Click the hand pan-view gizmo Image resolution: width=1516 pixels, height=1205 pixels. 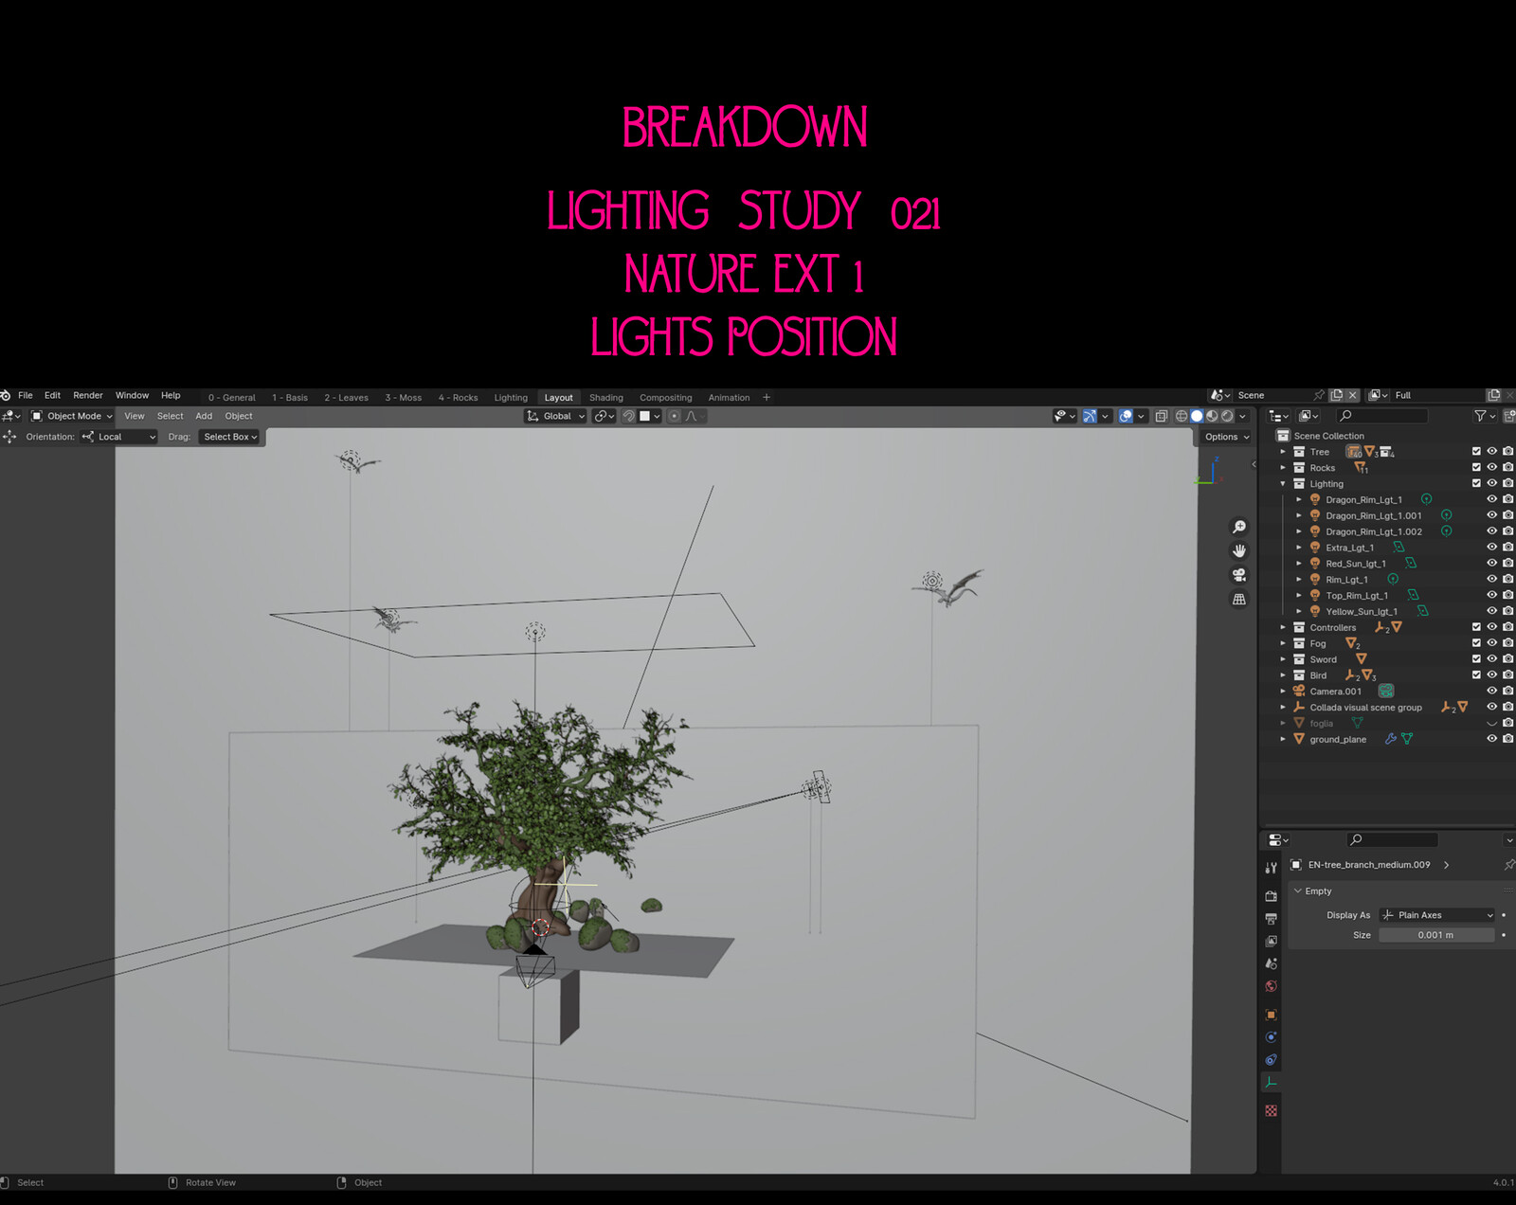click(x=1238, y=551)
